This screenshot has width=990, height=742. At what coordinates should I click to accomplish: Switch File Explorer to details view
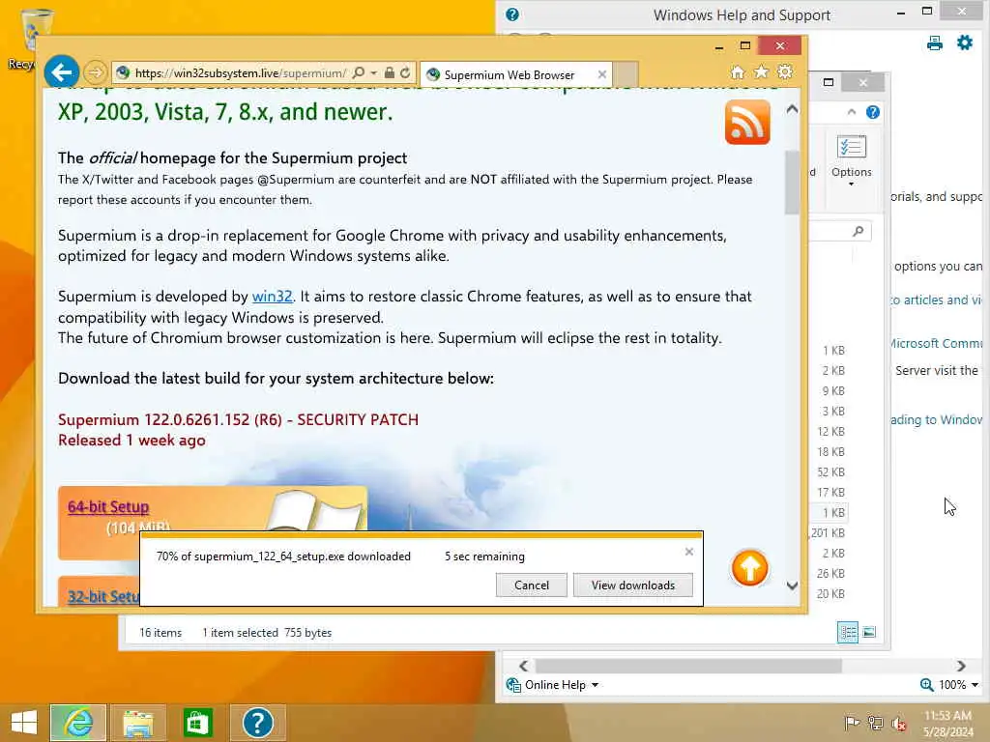(847, 632)
